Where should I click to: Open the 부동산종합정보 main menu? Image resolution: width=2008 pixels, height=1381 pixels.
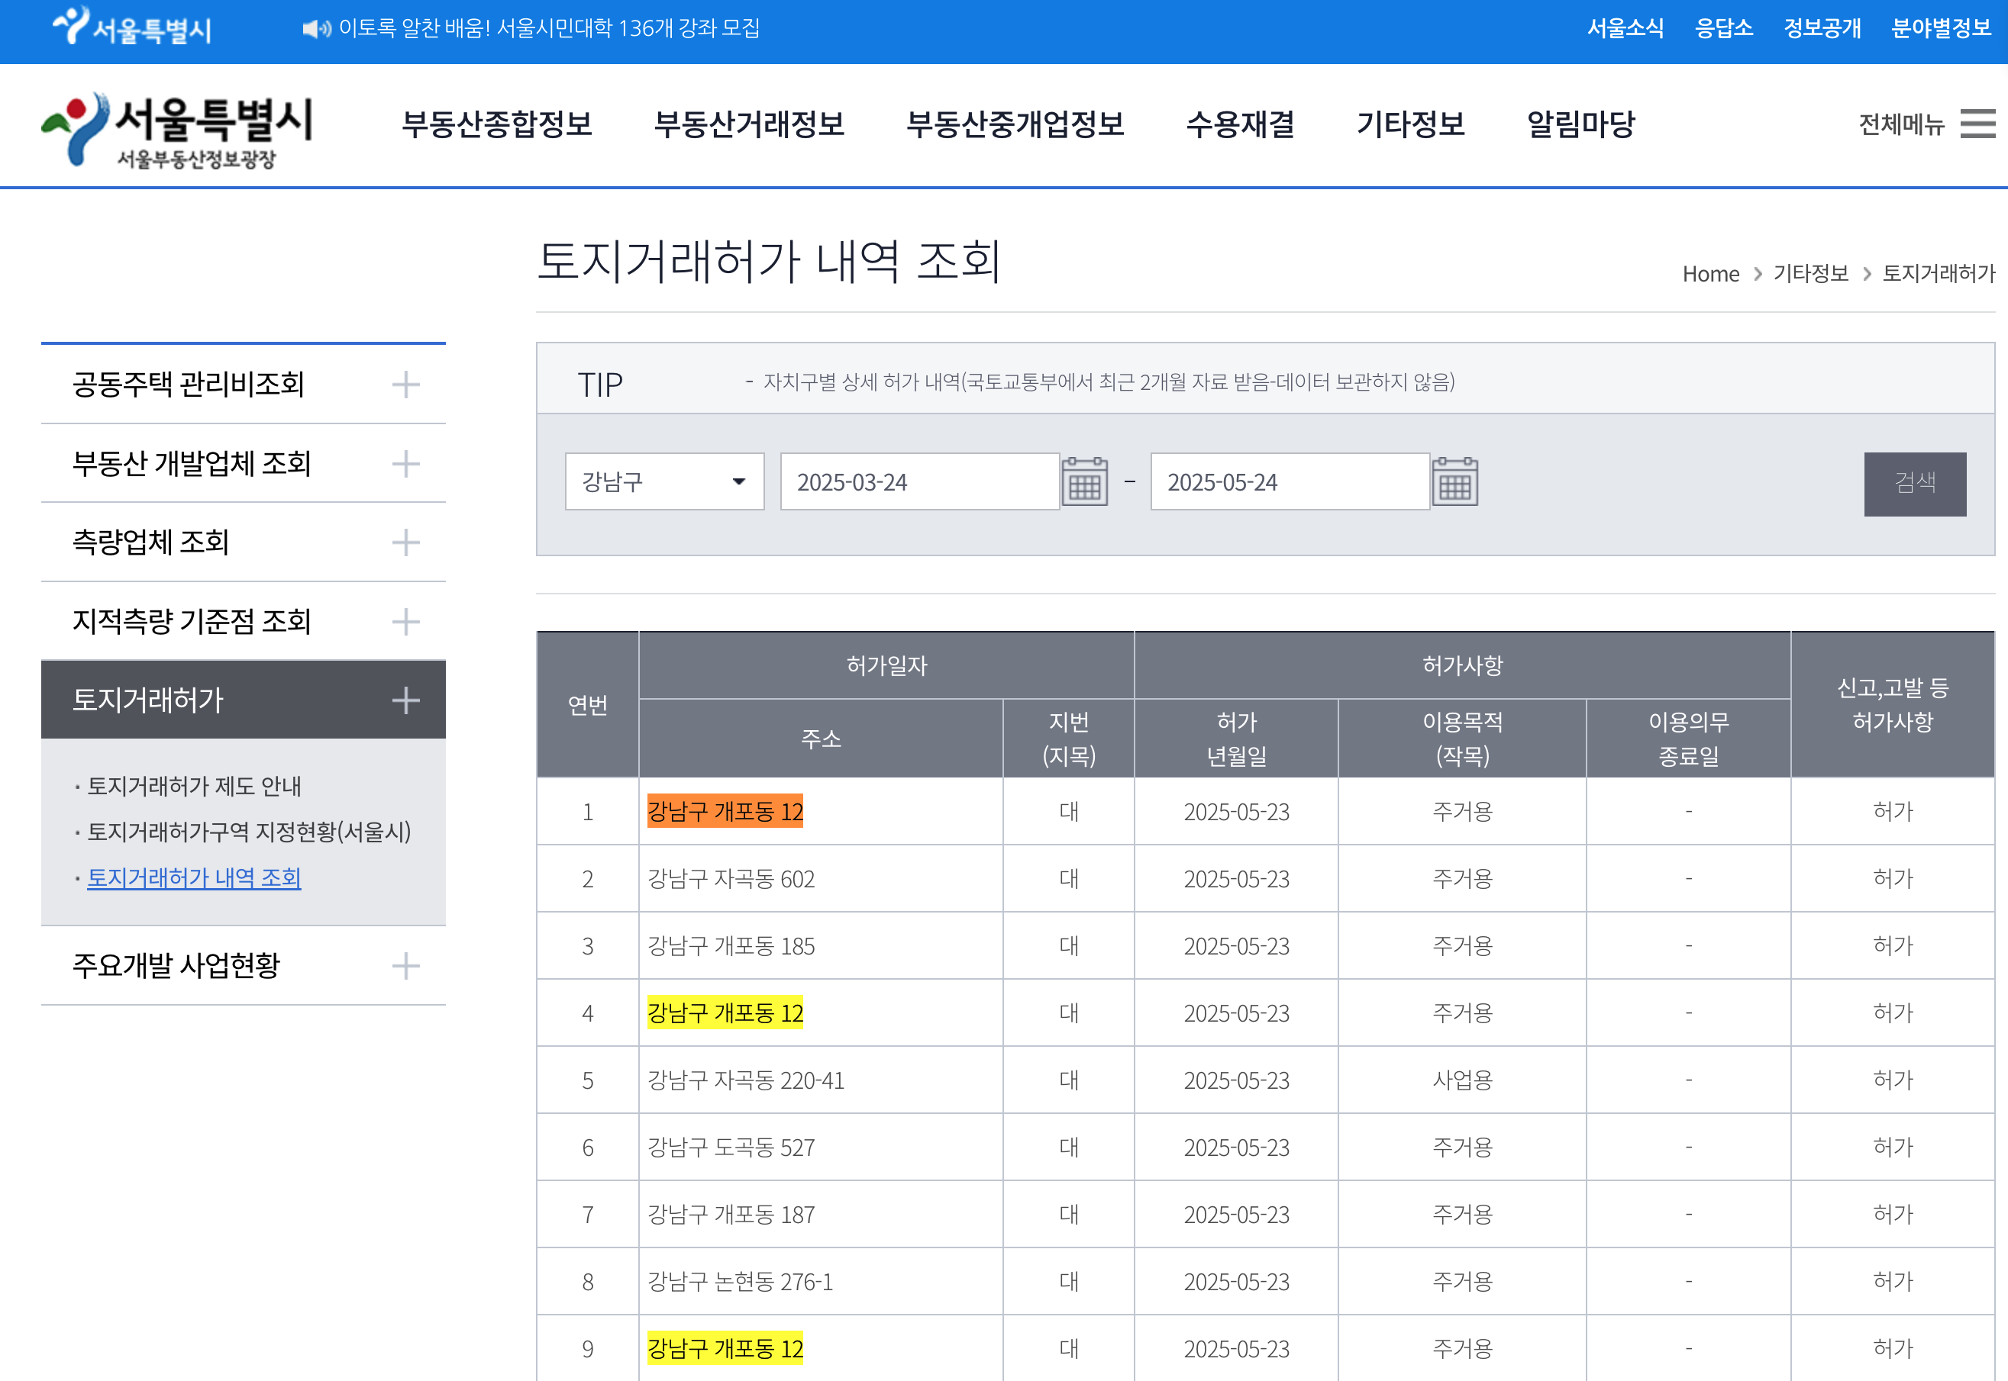[497, 124]
